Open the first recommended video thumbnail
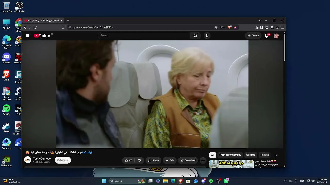 [231, 163]
